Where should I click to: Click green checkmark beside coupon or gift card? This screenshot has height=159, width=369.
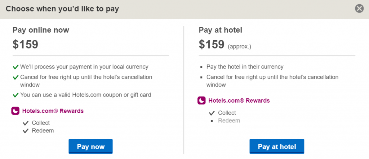coord(15,95)
